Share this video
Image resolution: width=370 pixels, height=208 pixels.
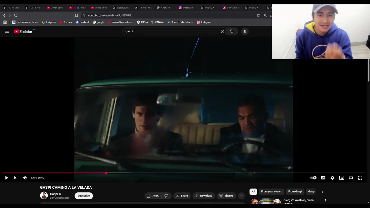182,196
